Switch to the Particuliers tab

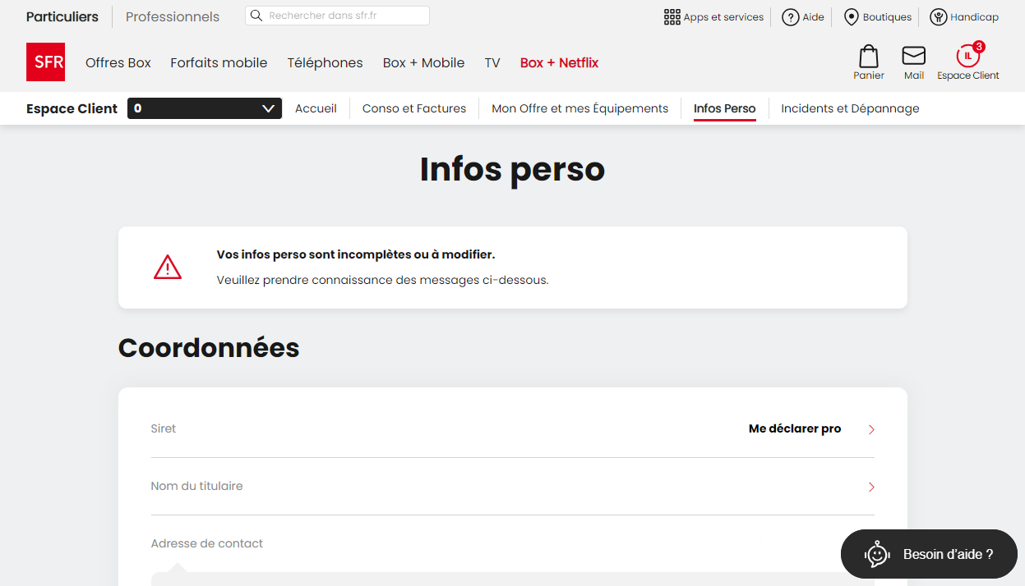point(62,16)
